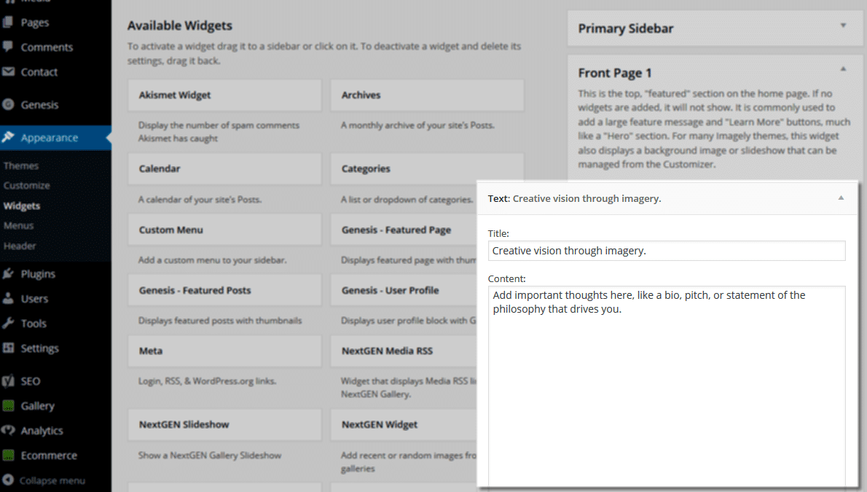Click the Plugins plug icon

8,273
